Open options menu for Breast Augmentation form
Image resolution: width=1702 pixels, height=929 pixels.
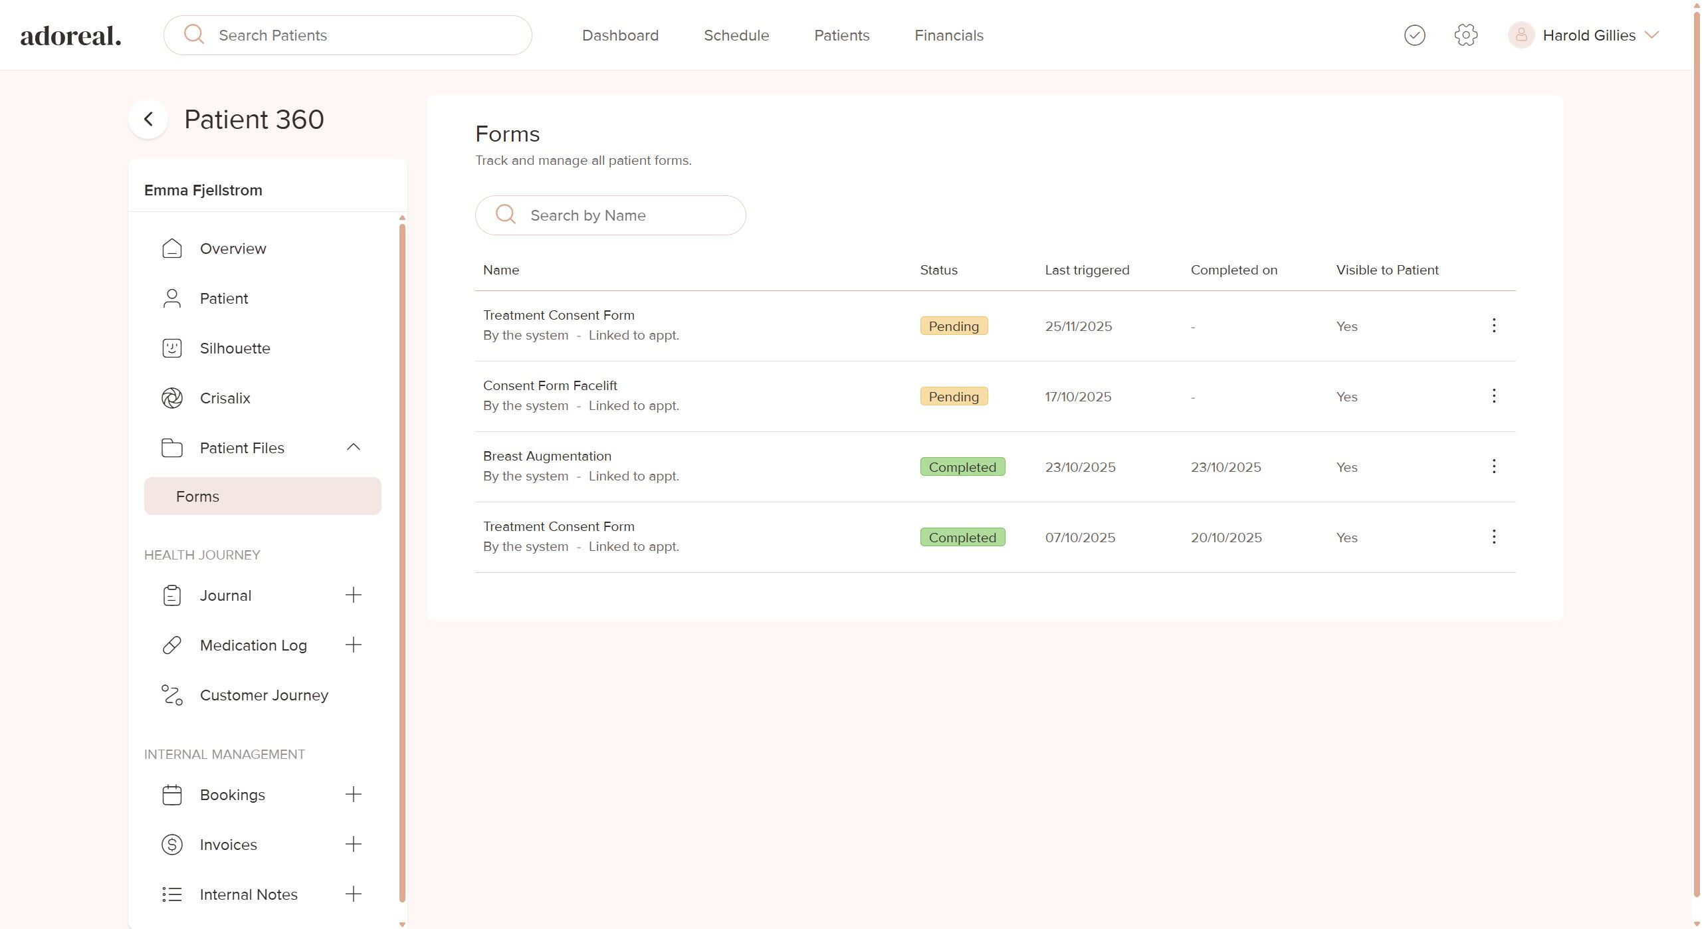[1493, 466]
